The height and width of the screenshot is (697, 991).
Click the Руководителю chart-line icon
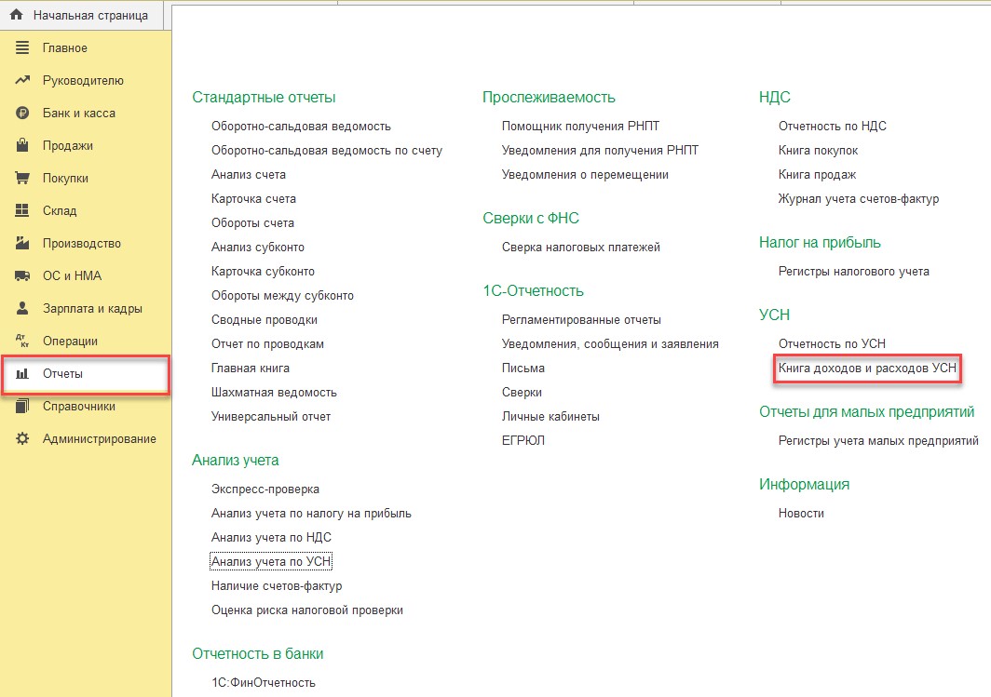(x=22, y=80)
